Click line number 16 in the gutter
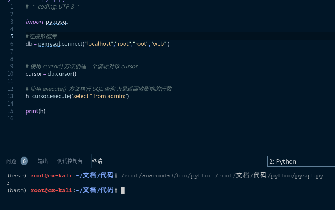This screenshot has height=210, width=335. click(10, 118)
